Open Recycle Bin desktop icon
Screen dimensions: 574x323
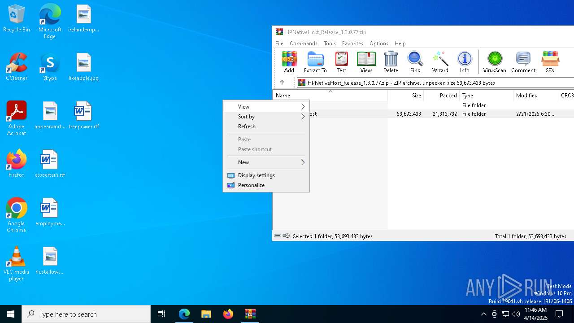(17, 19)
